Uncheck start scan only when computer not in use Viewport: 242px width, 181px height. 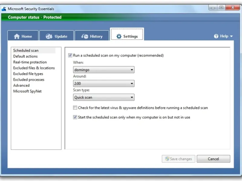75,117
